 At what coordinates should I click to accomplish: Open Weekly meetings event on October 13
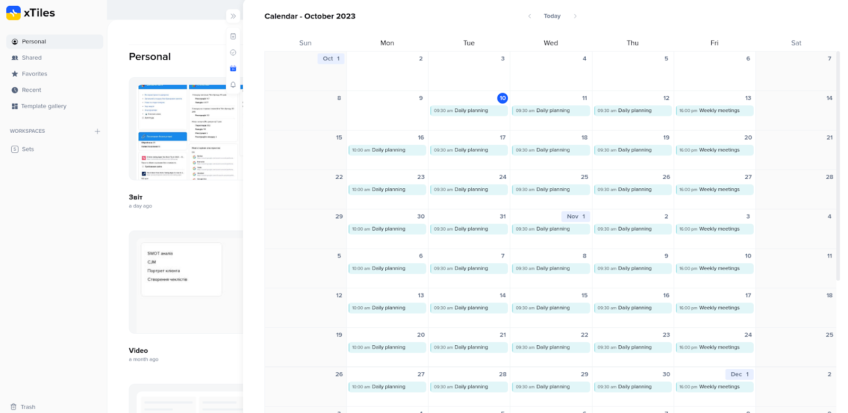pyautogui.click(x=714, y=111)
